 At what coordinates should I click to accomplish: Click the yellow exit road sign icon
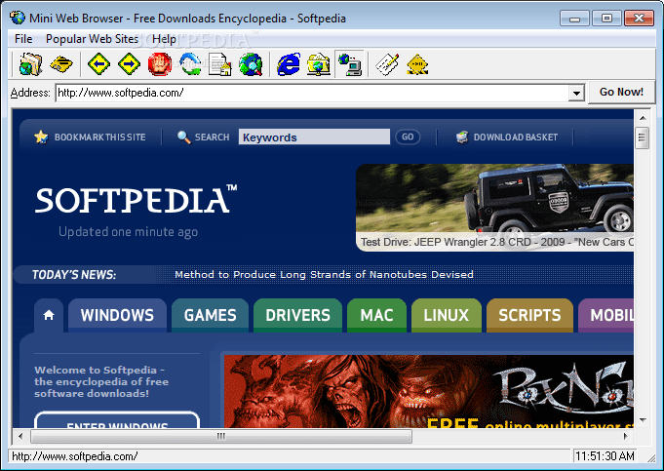[x=417, y=64]
